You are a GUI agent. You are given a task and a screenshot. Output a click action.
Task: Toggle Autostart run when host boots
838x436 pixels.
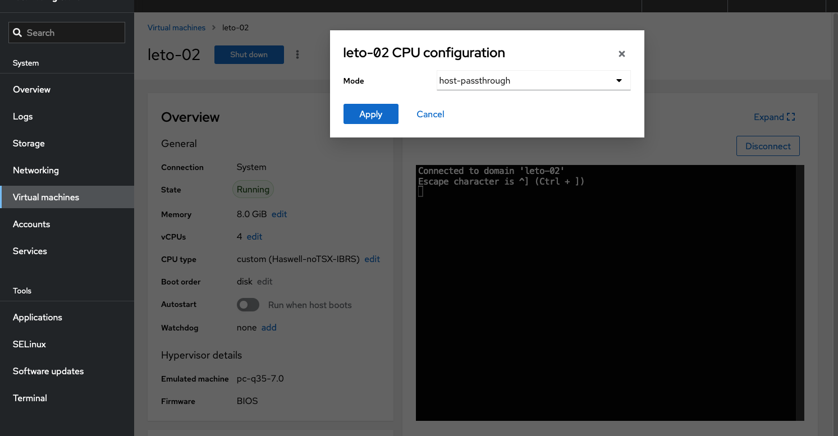[248, 305]
